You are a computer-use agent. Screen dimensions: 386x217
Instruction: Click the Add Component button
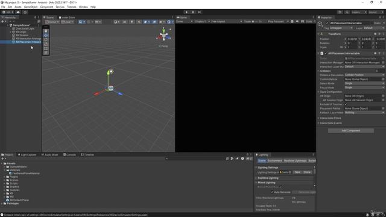coord(351,131)
